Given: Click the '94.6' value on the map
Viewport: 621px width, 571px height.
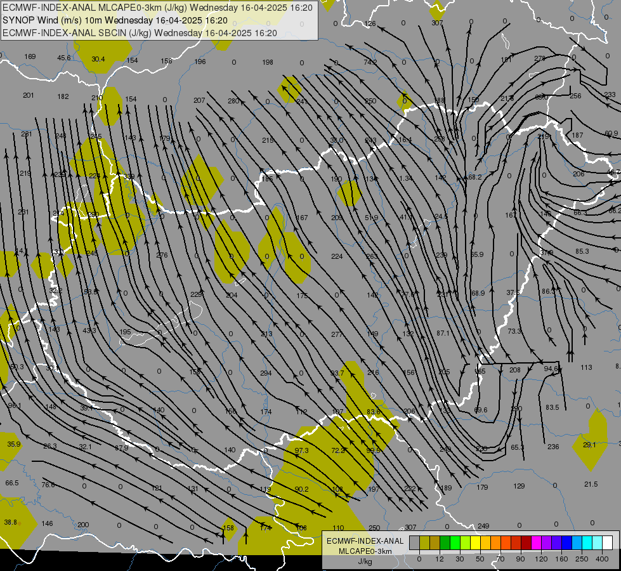Looking at the screenshot, I should point(551,369).
